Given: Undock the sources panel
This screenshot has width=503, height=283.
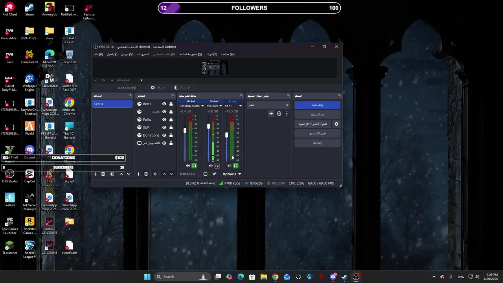Looking at the screenshot, I should 173,96.
